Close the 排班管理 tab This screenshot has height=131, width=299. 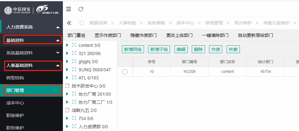228,23
